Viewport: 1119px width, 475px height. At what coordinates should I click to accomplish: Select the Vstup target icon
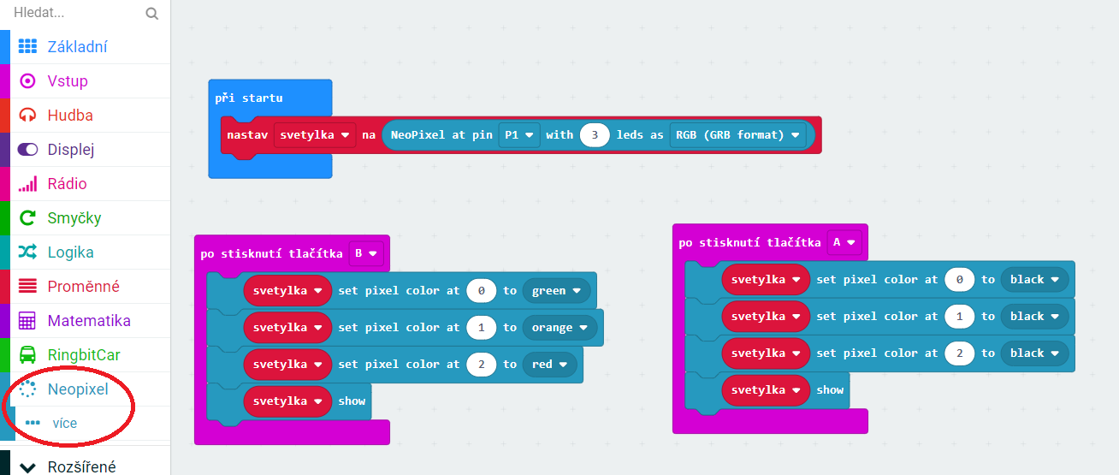(x=28, y=81)
